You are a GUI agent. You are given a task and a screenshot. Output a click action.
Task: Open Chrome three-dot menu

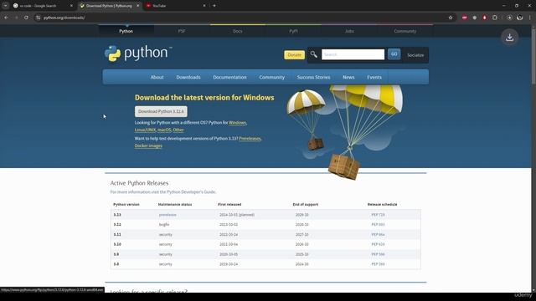530,18
